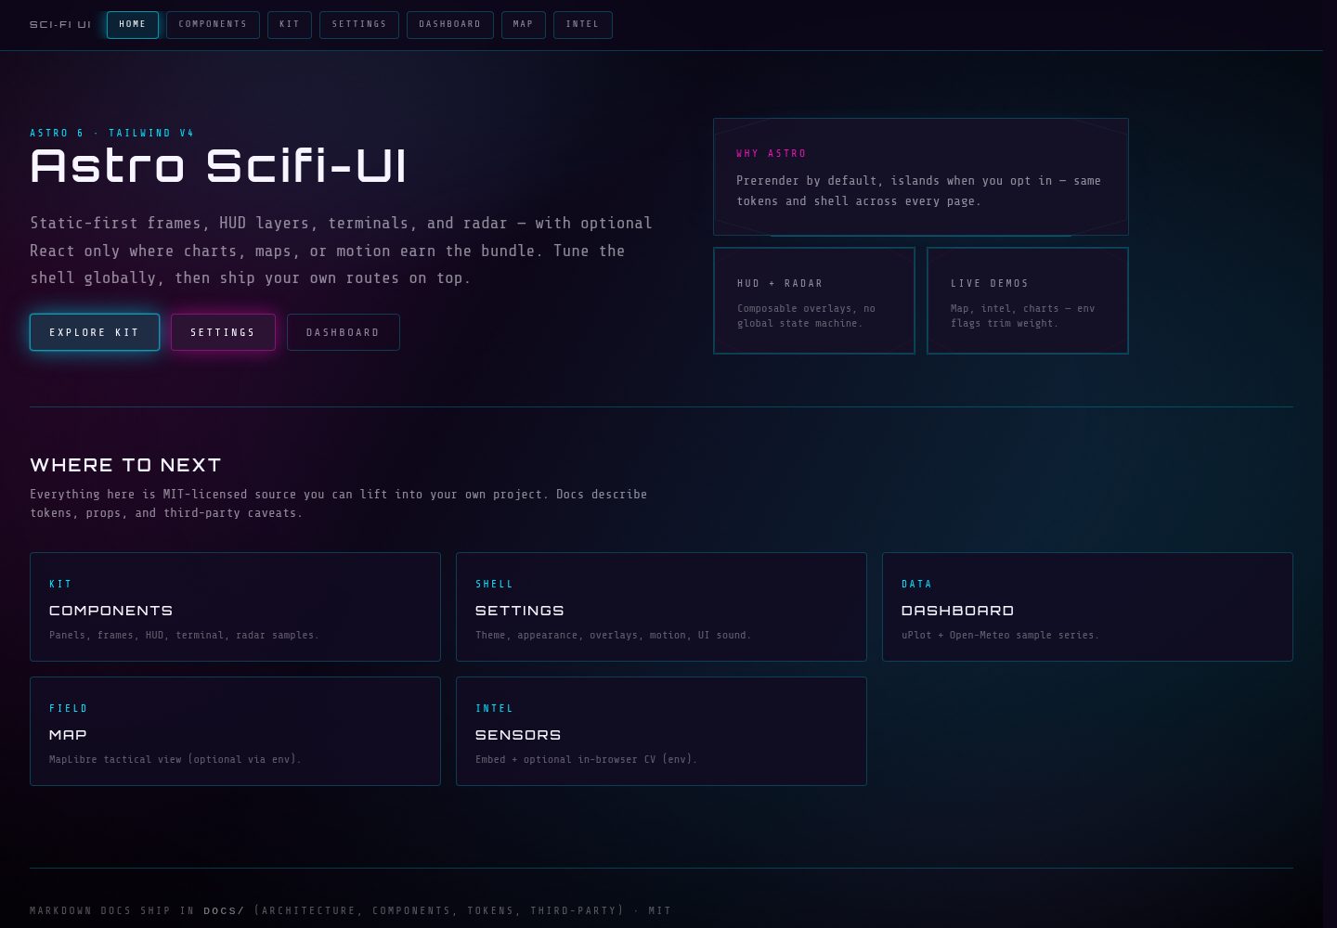Select the Intel navigation tab

click(x=583, y=25)
